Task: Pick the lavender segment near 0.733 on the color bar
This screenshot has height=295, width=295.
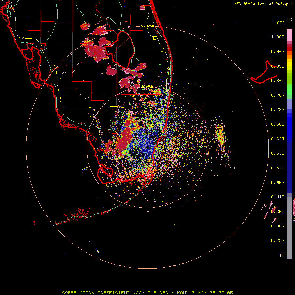Action: point(289,104)
